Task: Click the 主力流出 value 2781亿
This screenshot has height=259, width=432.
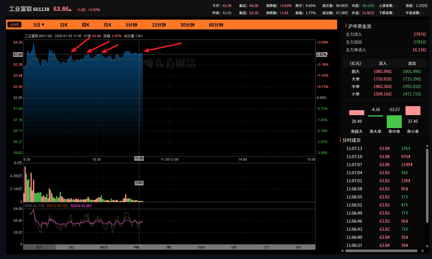Action: tap(420, 42)
